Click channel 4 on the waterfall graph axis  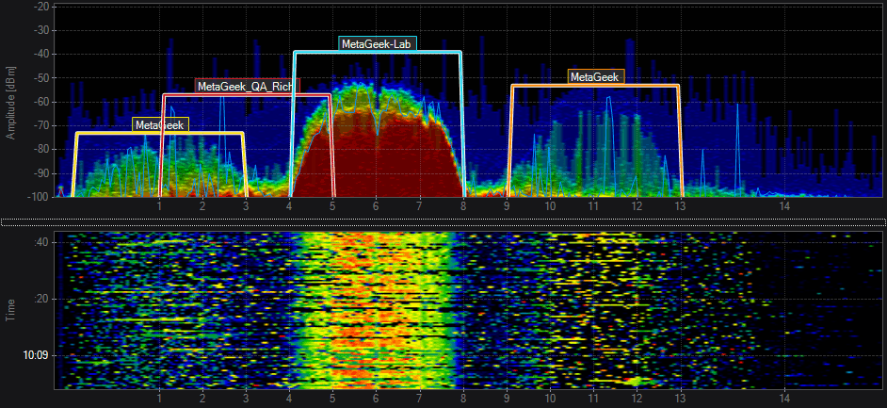289,399
